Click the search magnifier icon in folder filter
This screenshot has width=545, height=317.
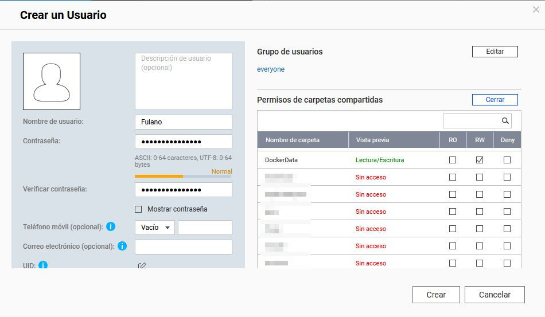[505, 121]
